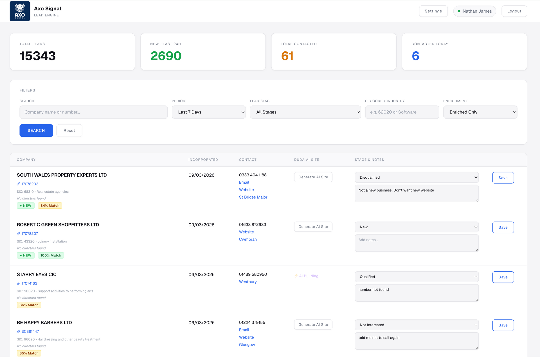
Task: Click the AI Building lightning icon for Starry Eyes
Action: (x=296, y=276)
